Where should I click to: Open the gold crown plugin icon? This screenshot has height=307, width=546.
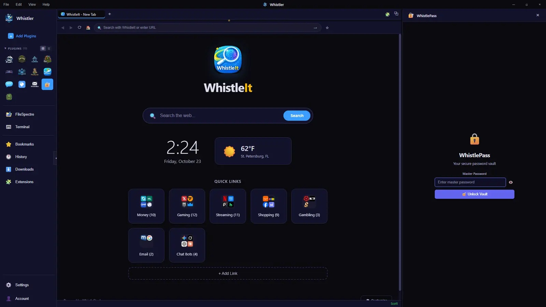tap(35, 72)
